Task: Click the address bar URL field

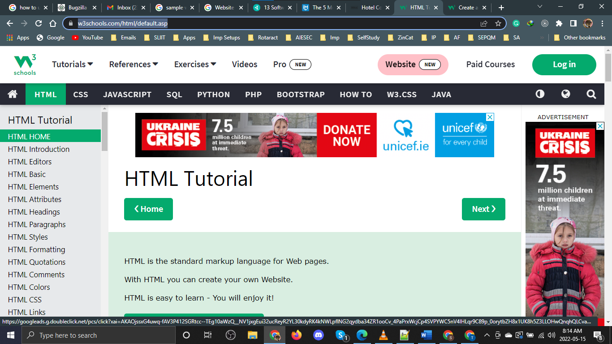Action: click(269, 23)
